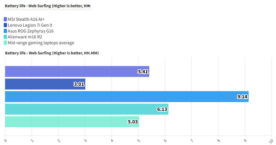Toggle the Asus ROG Zephyrus G16 legend label
This screenshot has height=145, width=276.
(x=31, y=31)
